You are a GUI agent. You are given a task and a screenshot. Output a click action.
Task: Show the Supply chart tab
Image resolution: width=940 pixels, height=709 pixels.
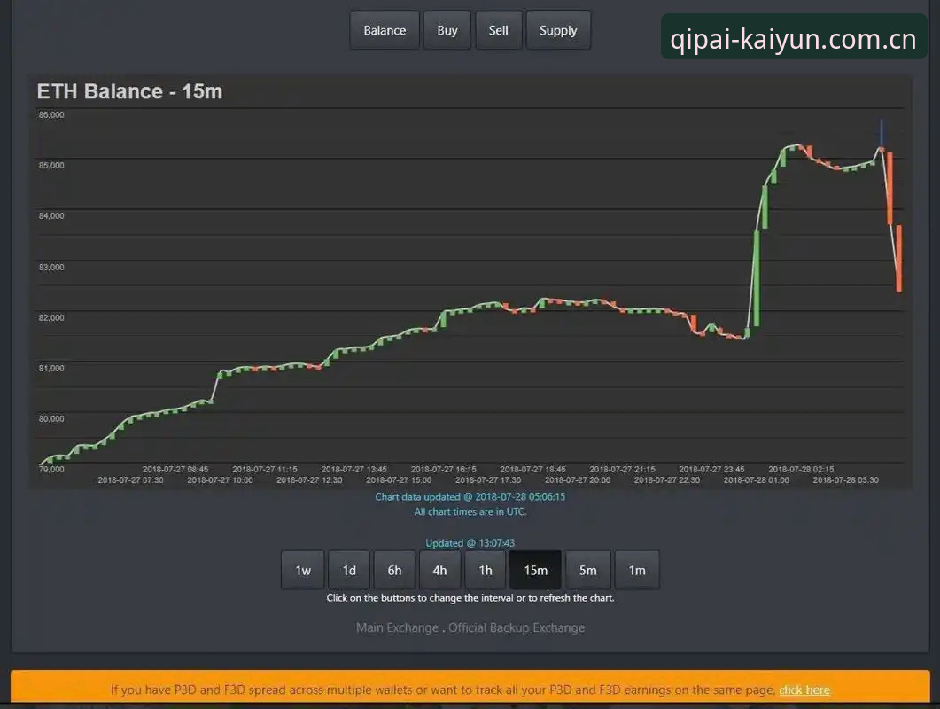point(558,30)
